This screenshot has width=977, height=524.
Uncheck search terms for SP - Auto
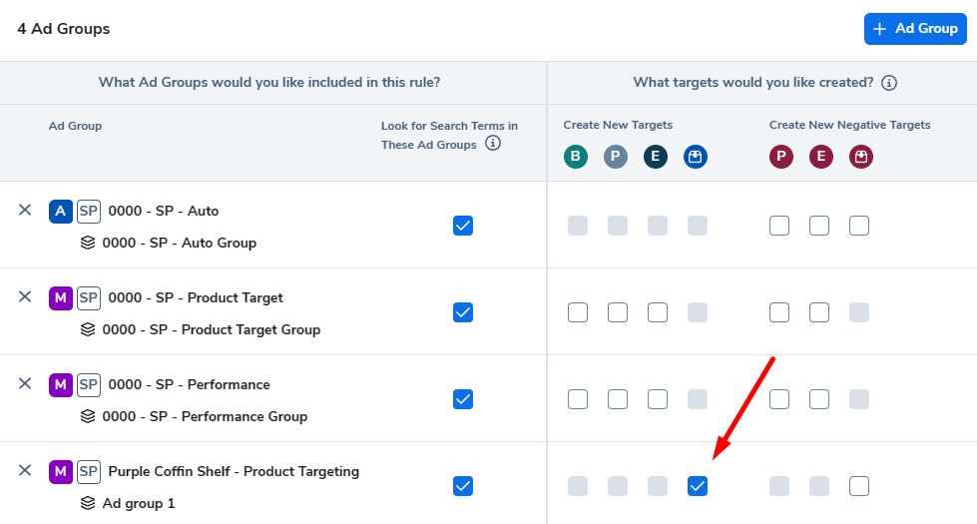(x=463, y=226)
